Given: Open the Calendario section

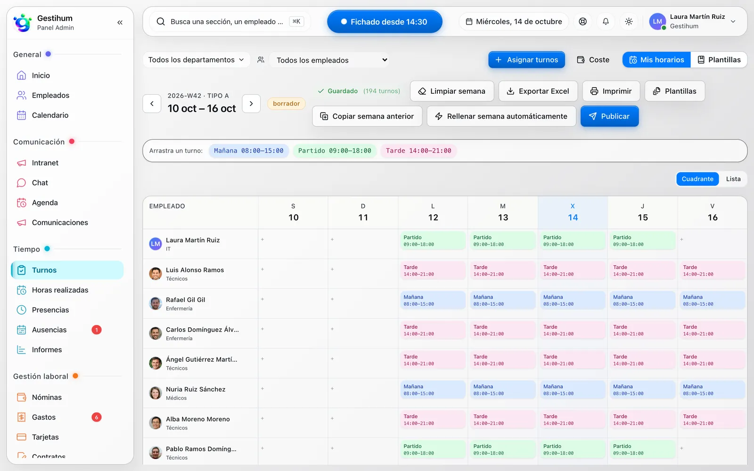Looking at the screenshot, I should (x=67, y=115).
